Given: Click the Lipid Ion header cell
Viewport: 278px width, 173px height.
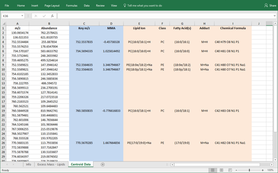Looking at the screenshot, I should (139, 28).
